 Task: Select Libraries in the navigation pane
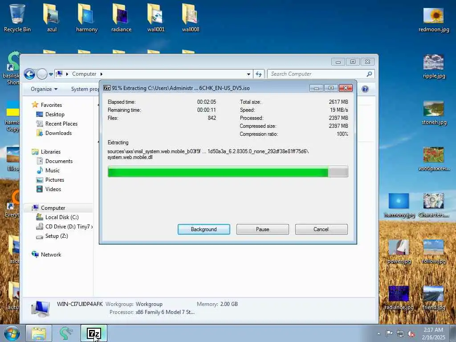[51, 151]
